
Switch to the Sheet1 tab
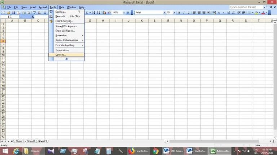point(19,141)
